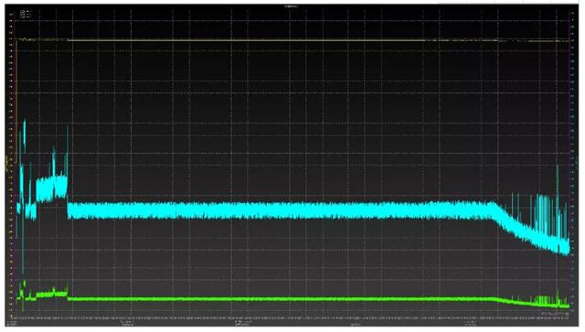Click the deep cyan downward spike near start
This screenshot has width=585, height=332.
pos(23,258)
